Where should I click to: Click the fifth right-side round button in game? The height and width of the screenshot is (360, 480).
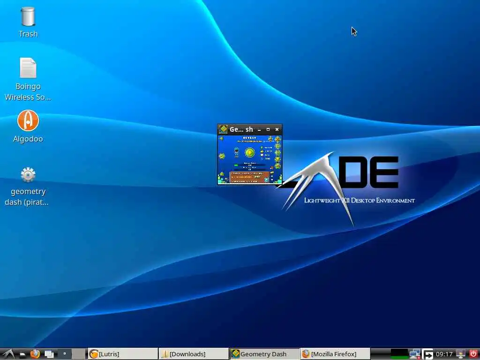(277, 166)
